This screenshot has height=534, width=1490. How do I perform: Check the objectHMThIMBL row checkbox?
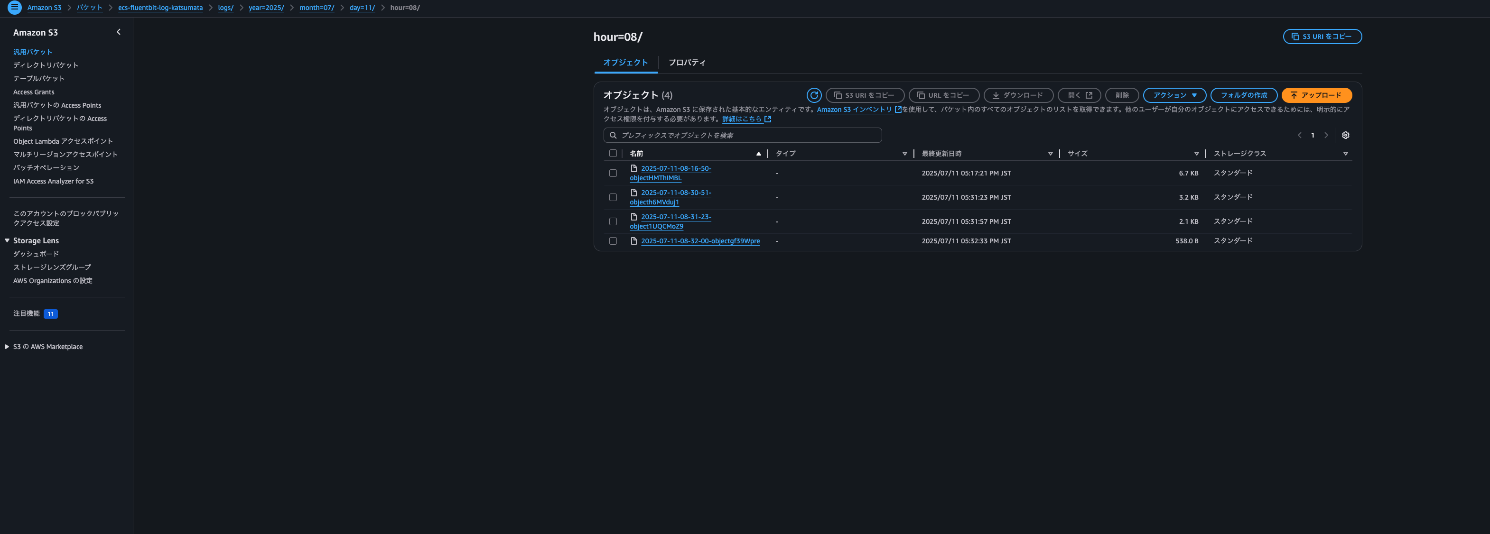click(613, 174)
